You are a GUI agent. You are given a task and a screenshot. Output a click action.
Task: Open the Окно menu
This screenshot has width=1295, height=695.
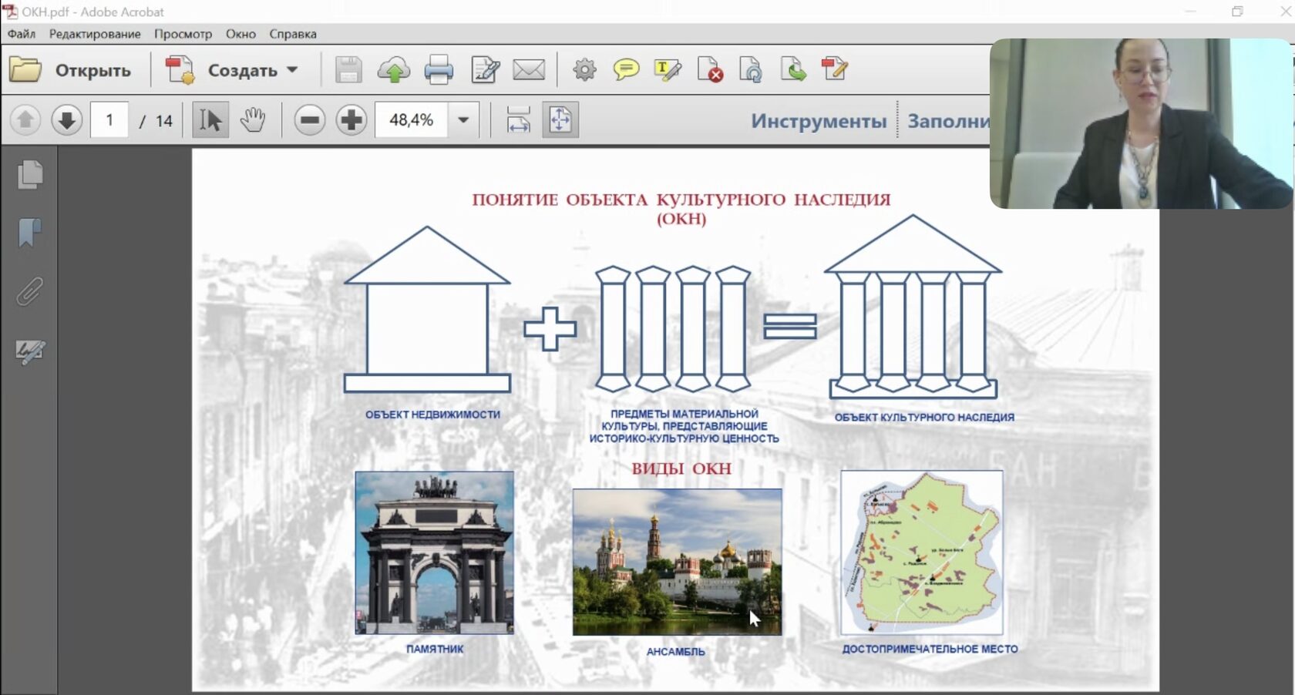click(x=240, y=34)
